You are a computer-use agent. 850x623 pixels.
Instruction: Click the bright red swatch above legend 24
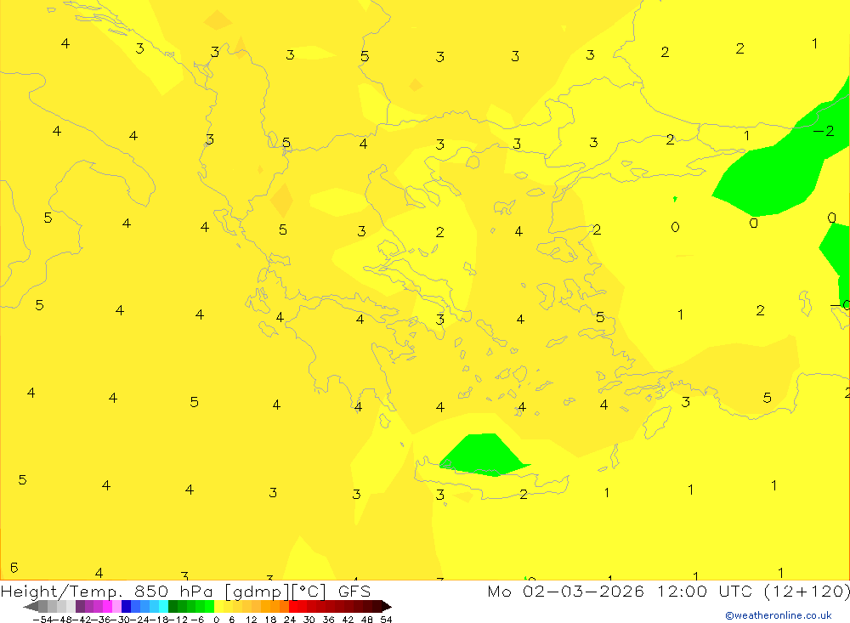[x=293, y=606]
